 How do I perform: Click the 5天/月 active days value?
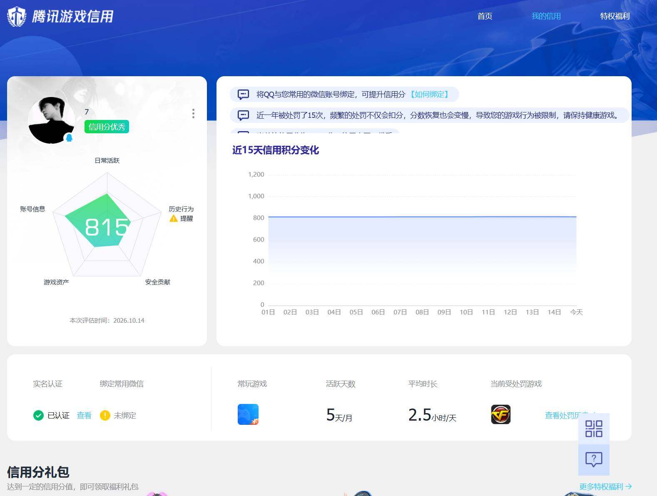point(339,415)
